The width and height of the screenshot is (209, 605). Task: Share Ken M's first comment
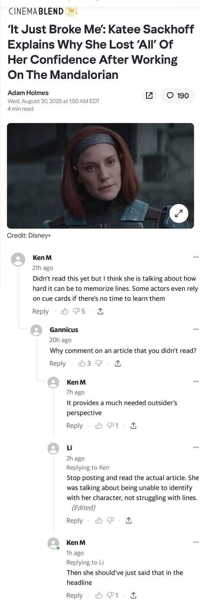[100, 311]
